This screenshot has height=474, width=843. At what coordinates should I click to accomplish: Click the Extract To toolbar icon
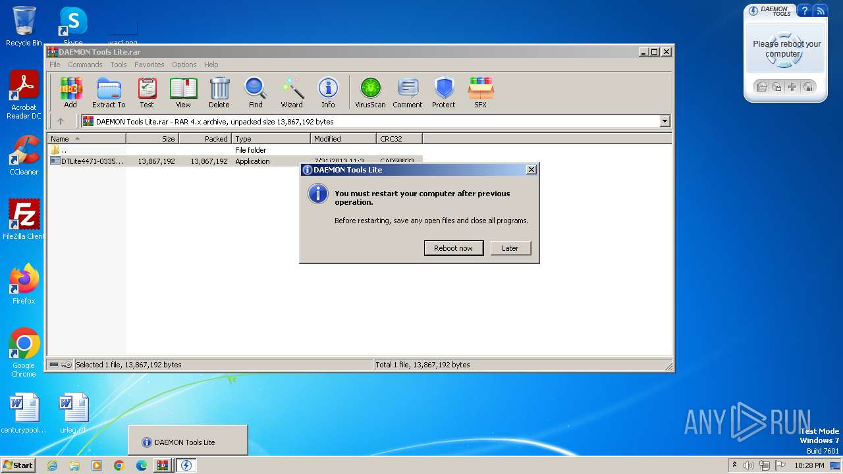tap(109, 93)
